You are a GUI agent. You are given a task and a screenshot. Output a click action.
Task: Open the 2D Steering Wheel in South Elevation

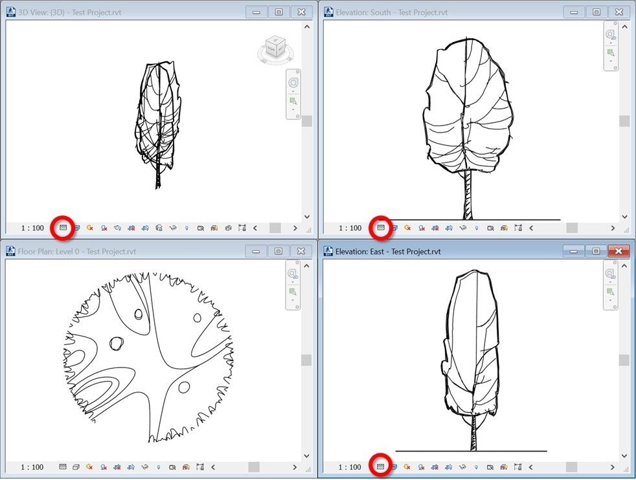[x=611, y=34]
